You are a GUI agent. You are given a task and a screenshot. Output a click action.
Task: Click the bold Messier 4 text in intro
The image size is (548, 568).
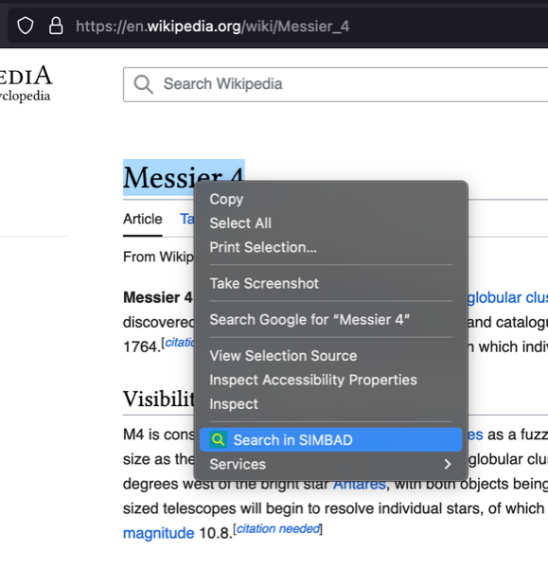click(158, 298)
